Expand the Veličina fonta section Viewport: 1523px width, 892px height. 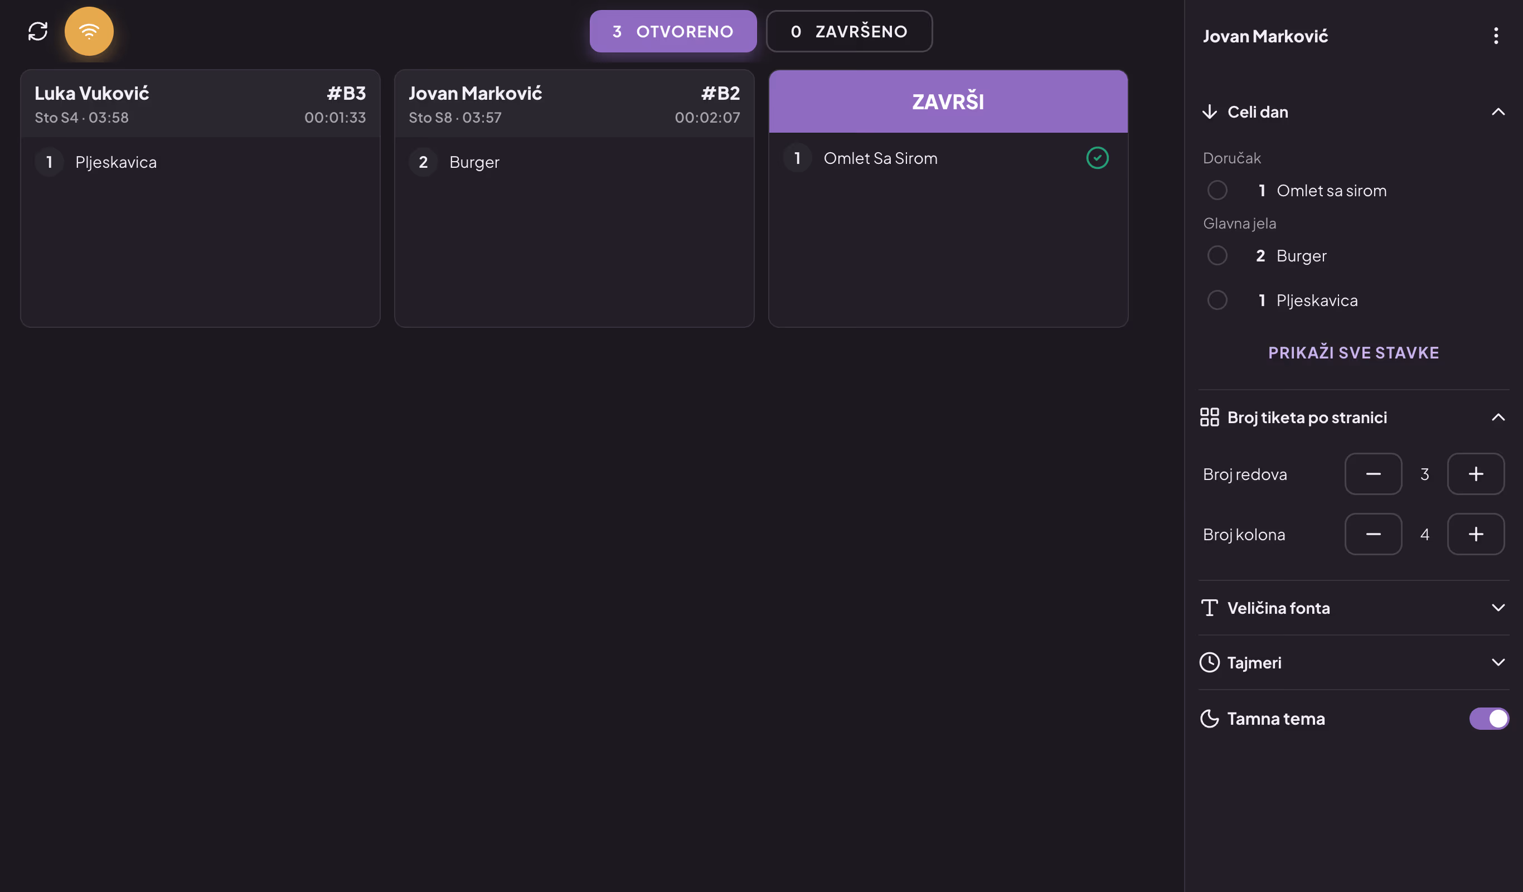click(1497, 608)
